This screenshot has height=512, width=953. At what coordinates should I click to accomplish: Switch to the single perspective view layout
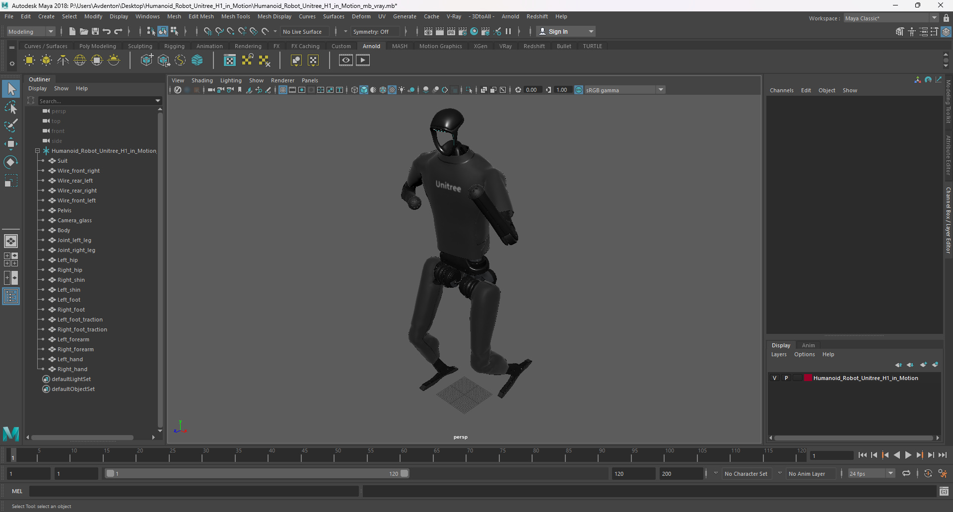coord(11,241)
